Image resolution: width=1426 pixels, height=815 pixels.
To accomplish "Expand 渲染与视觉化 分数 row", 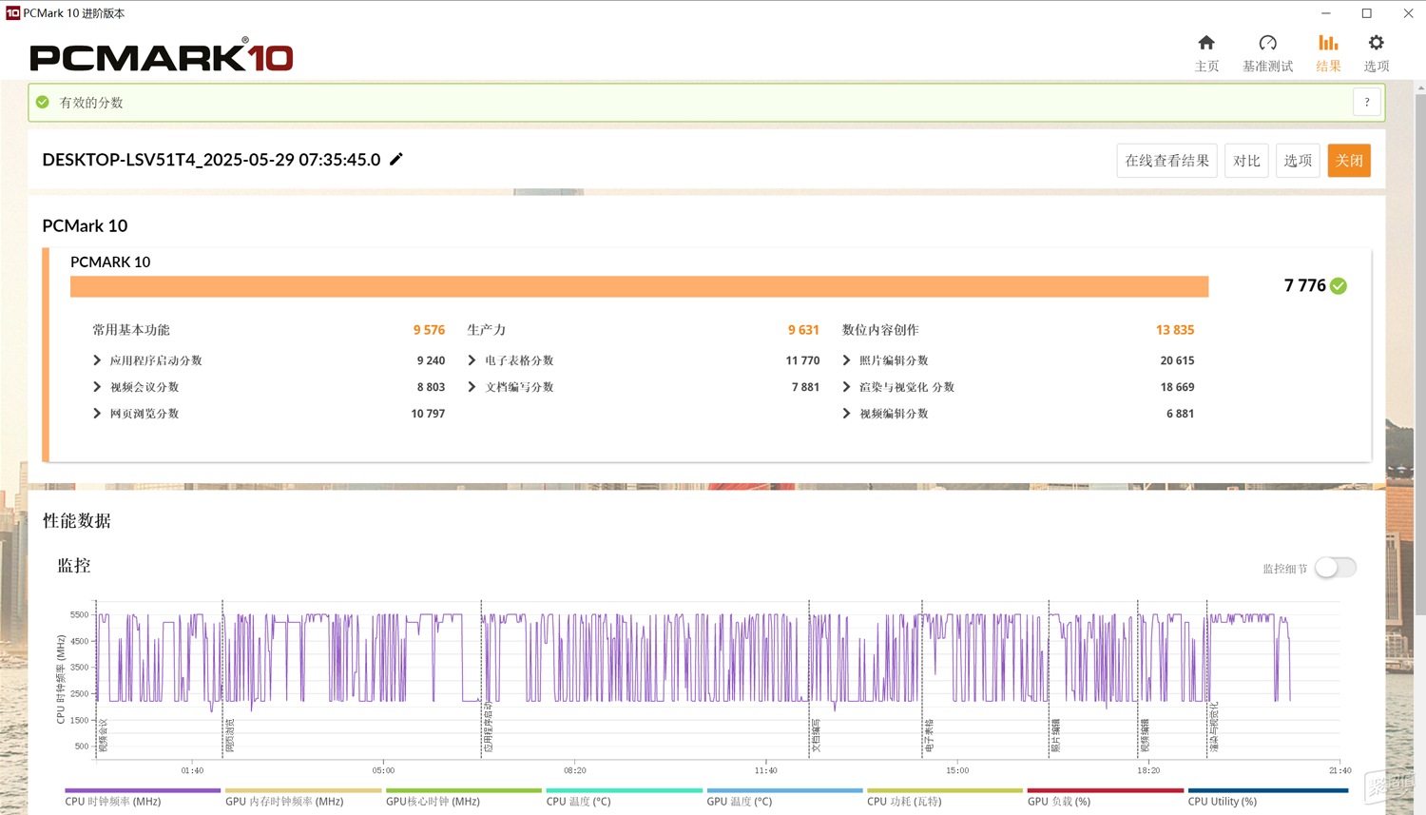I will coord(847,387).
